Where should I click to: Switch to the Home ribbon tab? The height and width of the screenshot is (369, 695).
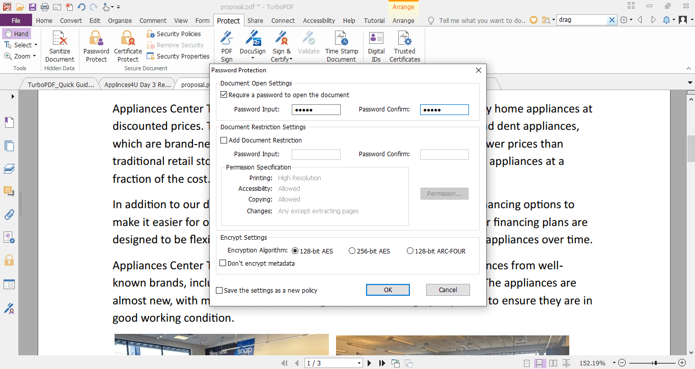(44, 20)
